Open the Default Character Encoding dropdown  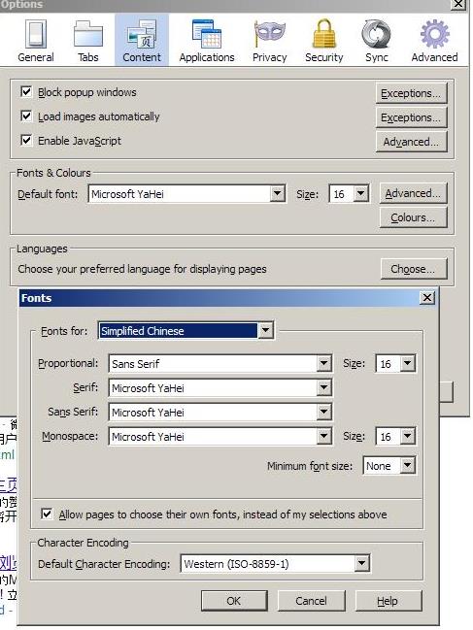click(275, 564)
